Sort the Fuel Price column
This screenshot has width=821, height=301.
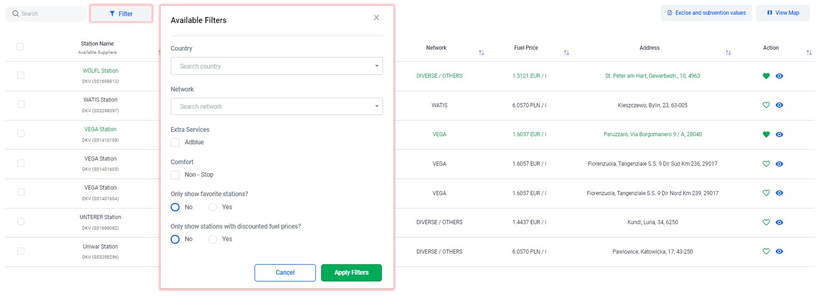click(x=566, y=53)
